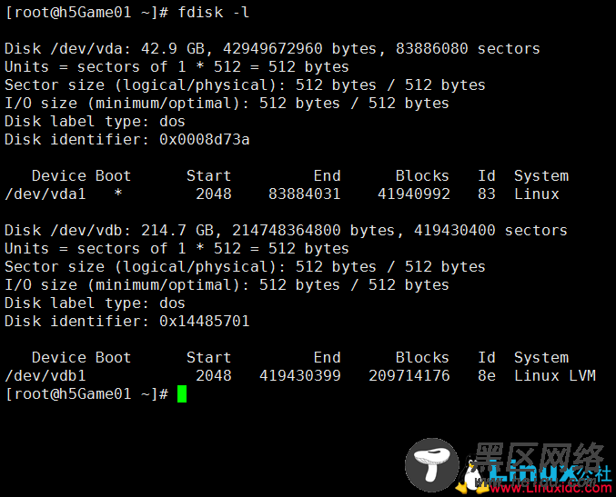This screenshot has width=616, height=497.
Task: Click the '419430400' sectors value
Action: [455, 231]
